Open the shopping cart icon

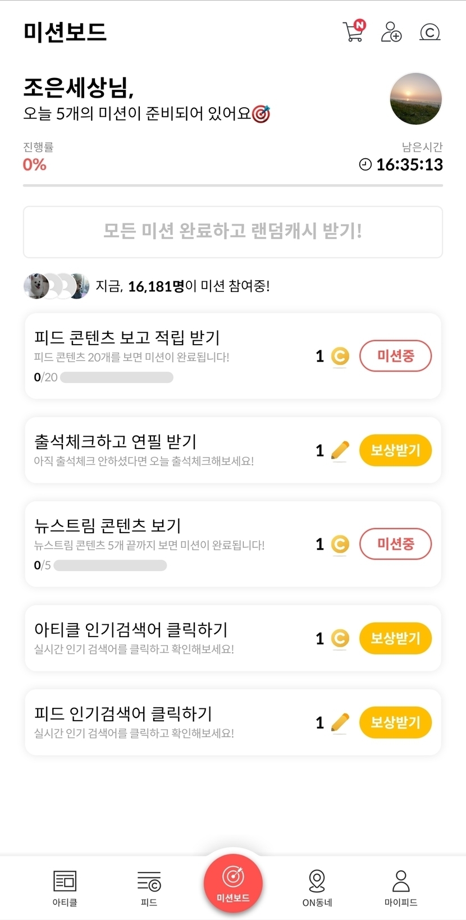[x=353, y=31]
